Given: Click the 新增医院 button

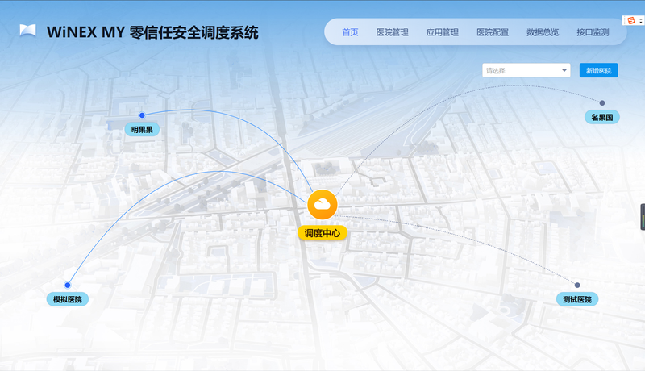Looking at the screenshot, I should pos(598,70).
